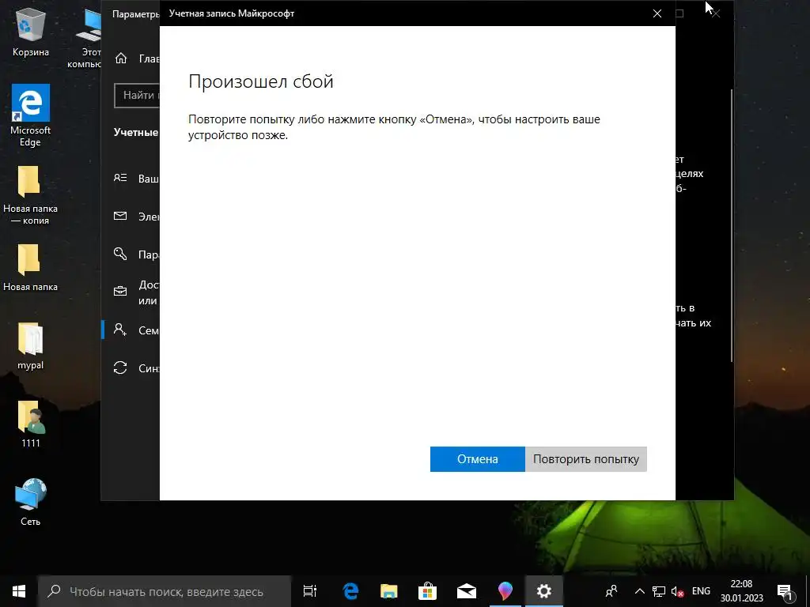Click the Отмена button

(477, 459)
